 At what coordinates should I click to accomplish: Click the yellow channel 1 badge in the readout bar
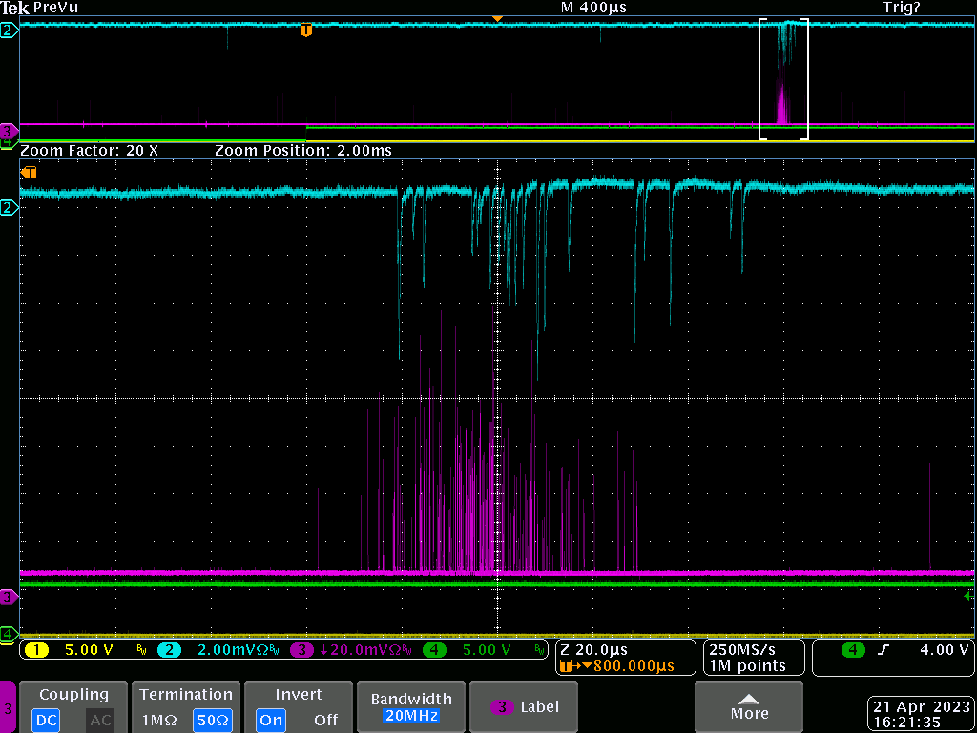tap(36, 650)
